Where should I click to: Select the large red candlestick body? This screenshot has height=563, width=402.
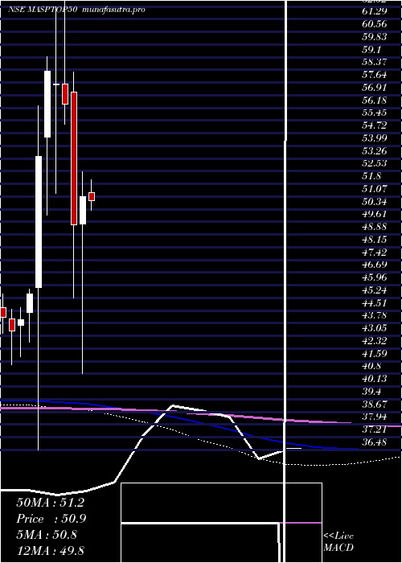pos(74,158)
